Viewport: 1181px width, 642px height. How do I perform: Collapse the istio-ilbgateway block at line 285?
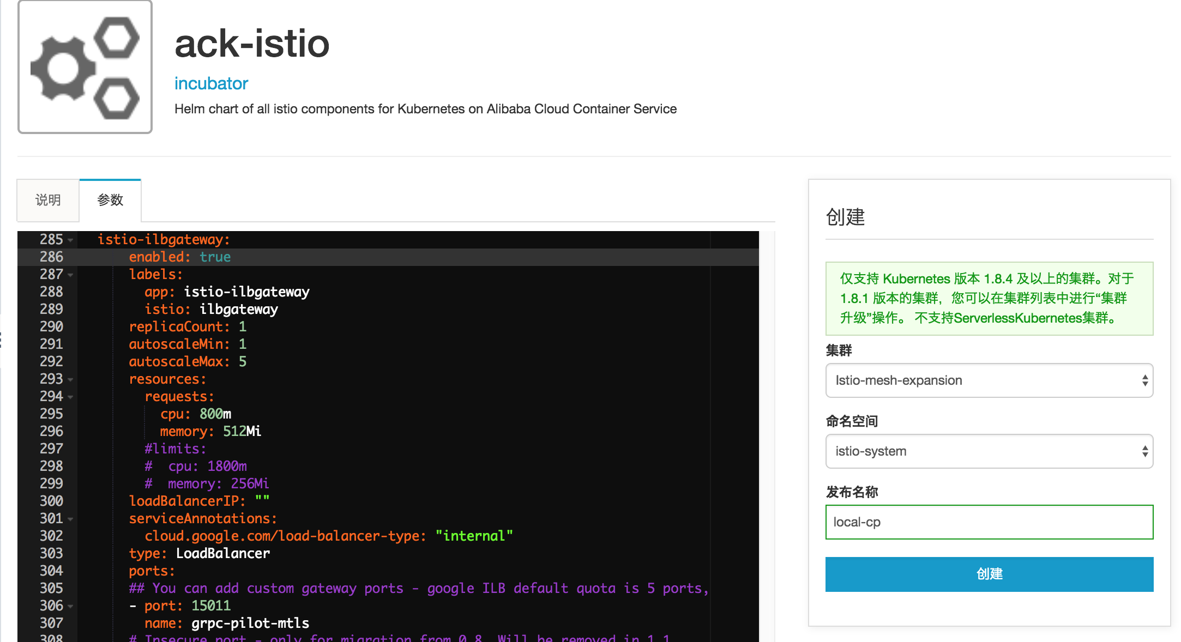pyautogui.click(x=71, y=240)
